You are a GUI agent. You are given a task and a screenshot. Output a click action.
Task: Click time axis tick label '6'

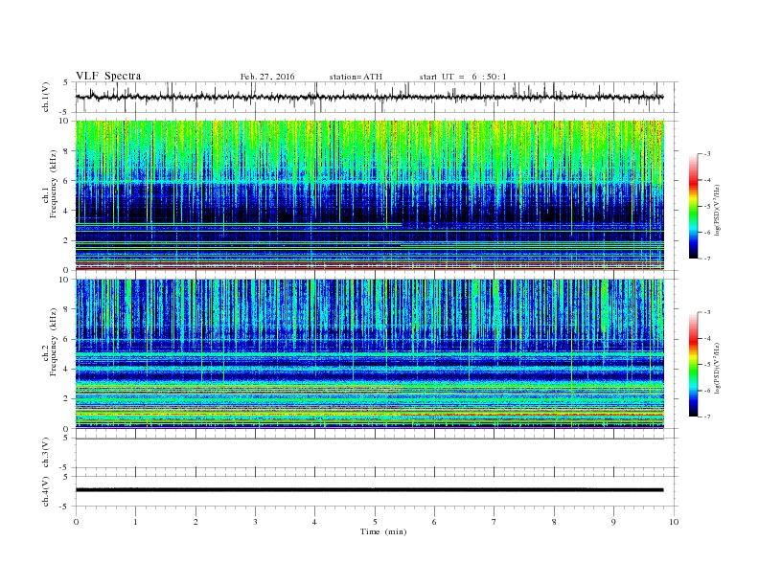[x=434, y=522]
